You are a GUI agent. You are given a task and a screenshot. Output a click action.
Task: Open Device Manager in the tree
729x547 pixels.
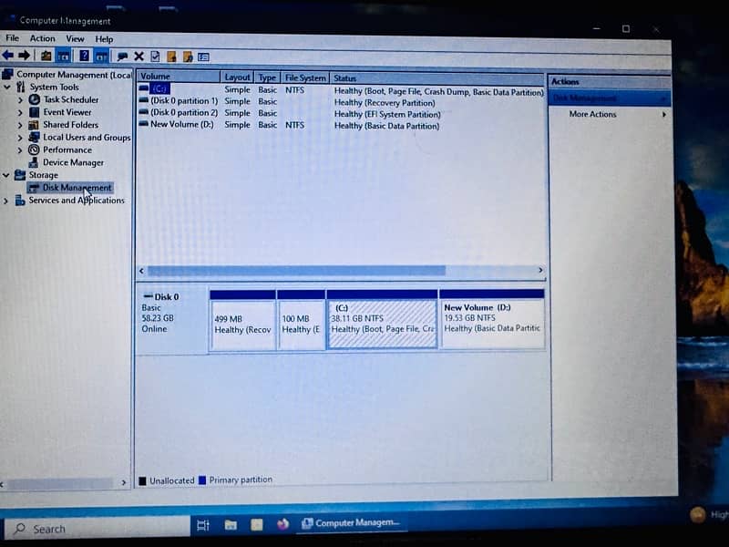[x=73, y=162]
